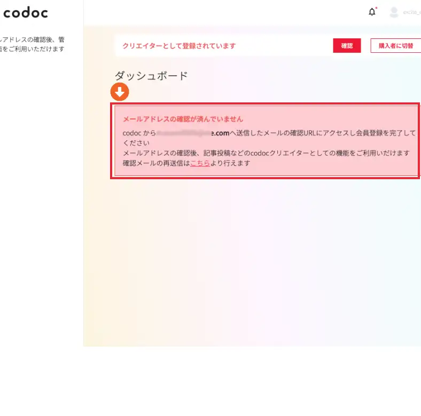Click the 確認メールの再送信は text
The image size is (421, 416).
[156, 163]
